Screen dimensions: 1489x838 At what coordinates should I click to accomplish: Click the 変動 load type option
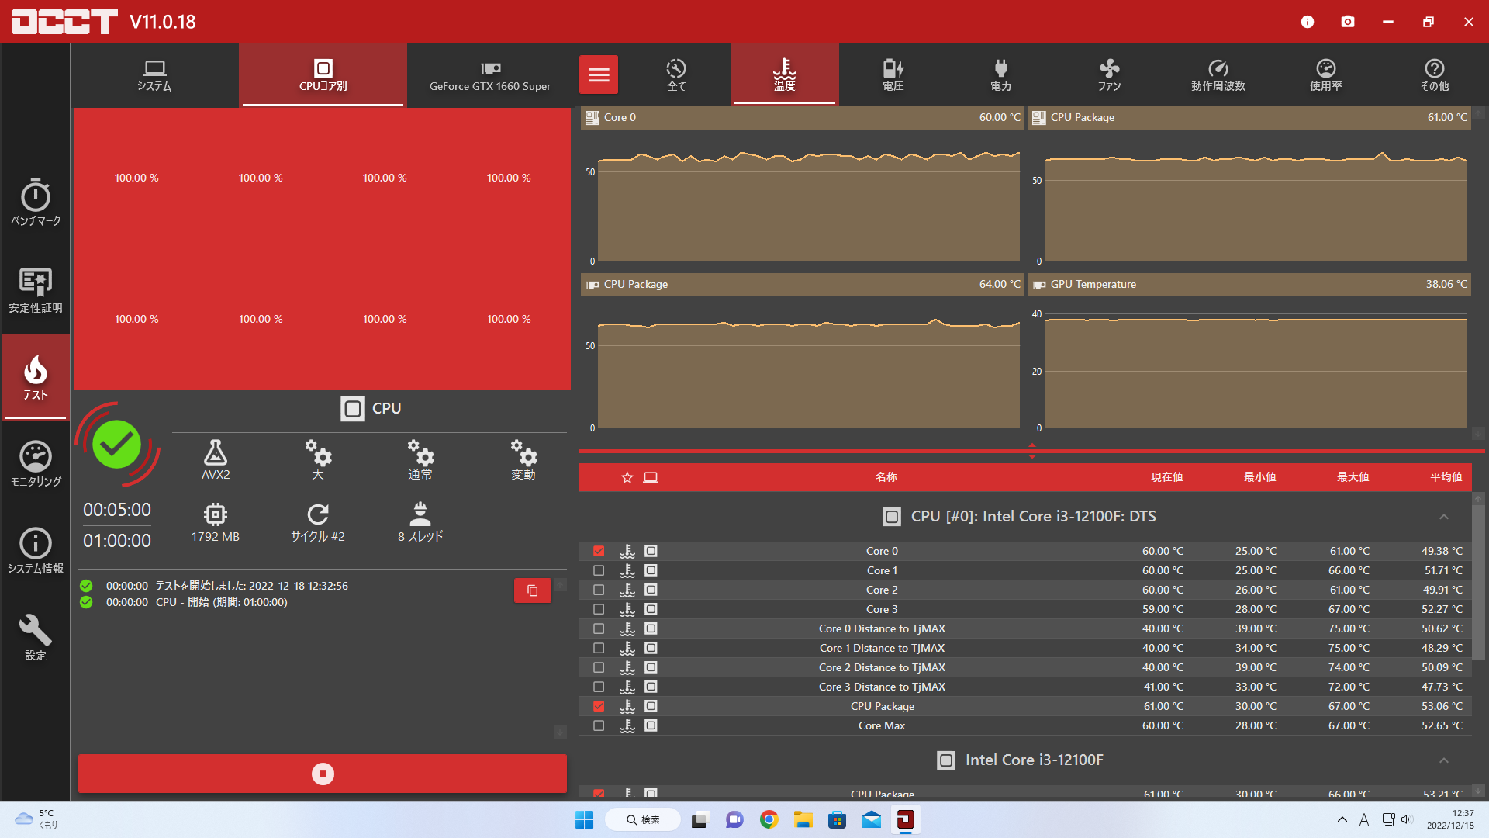point(523,460)
